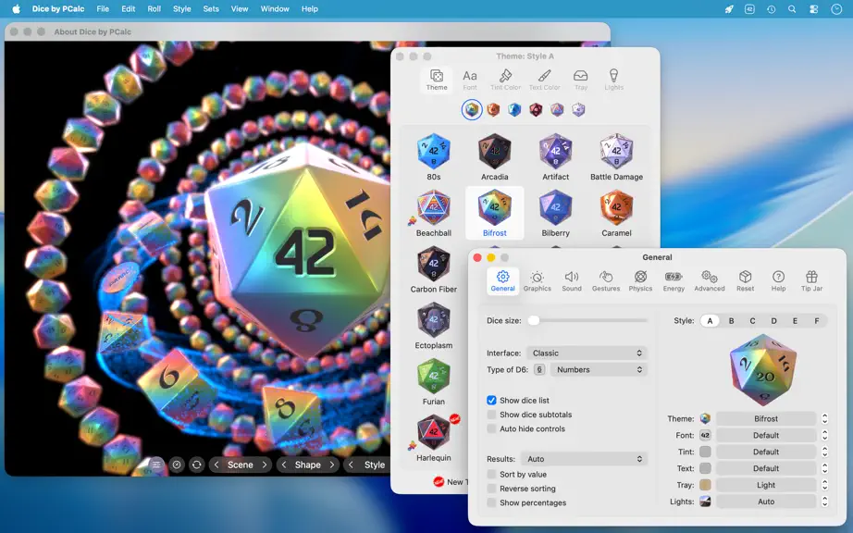Disable the Show dice list checkbox

[491, 401]
